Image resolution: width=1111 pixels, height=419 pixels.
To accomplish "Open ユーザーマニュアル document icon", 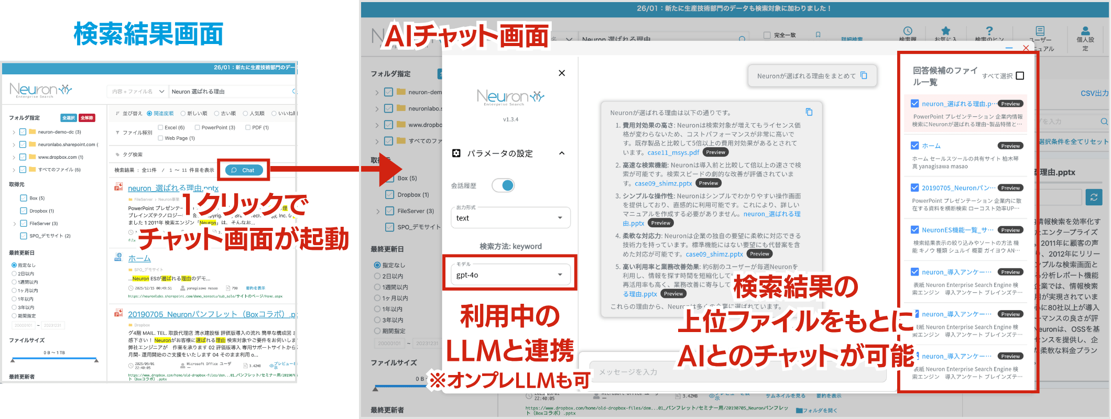I will (1040, 31).
